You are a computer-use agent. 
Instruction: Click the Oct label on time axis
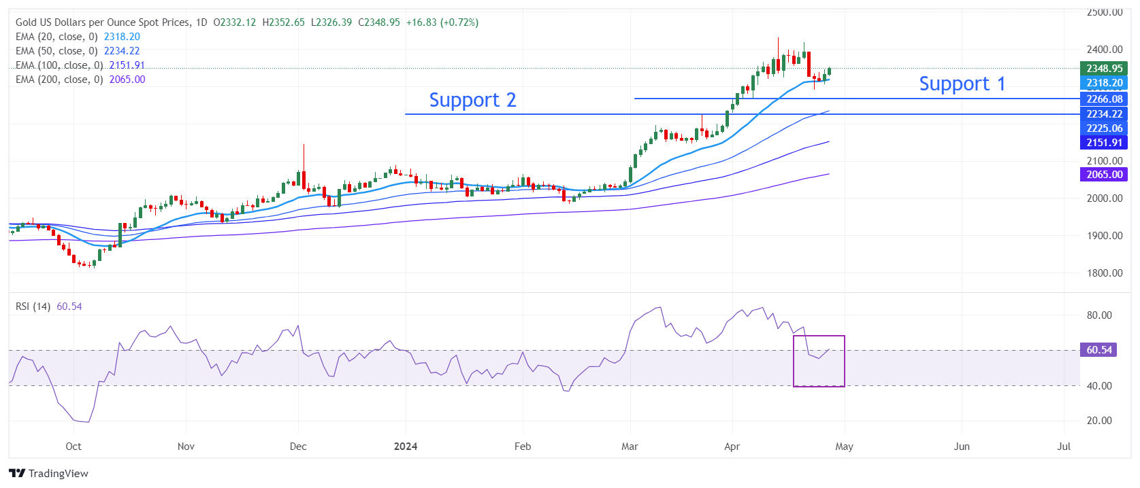[x=74, y=447]
